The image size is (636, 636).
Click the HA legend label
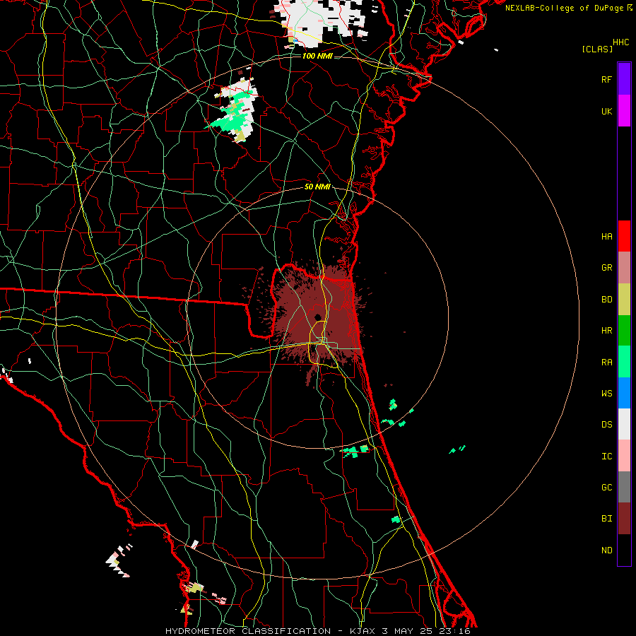point(607,236)
